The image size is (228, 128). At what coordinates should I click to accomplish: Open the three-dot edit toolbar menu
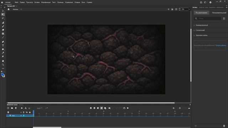[3, 69]
